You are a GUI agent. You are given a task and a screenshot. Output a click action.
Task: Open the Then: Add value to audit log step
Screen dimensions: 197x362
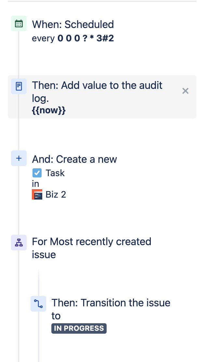(x=97, y=92)
